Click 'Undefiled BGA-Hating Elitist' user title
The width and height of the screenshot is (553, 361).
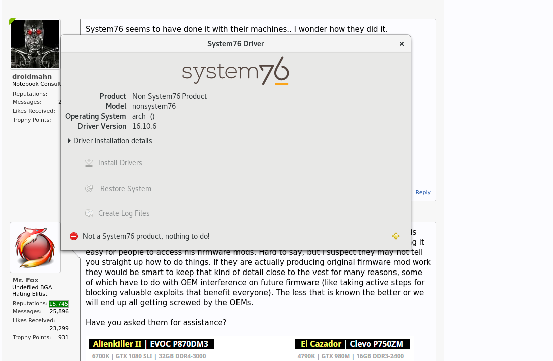point(33,291)
